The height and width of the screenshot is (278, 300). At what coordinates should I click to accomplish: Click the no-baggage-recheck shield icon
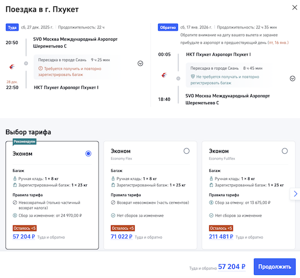tap(192, 77)
